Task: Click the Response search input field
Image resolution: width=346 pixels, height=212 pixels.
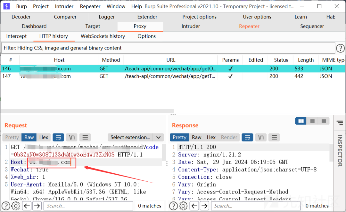Action: click(256, 206)
